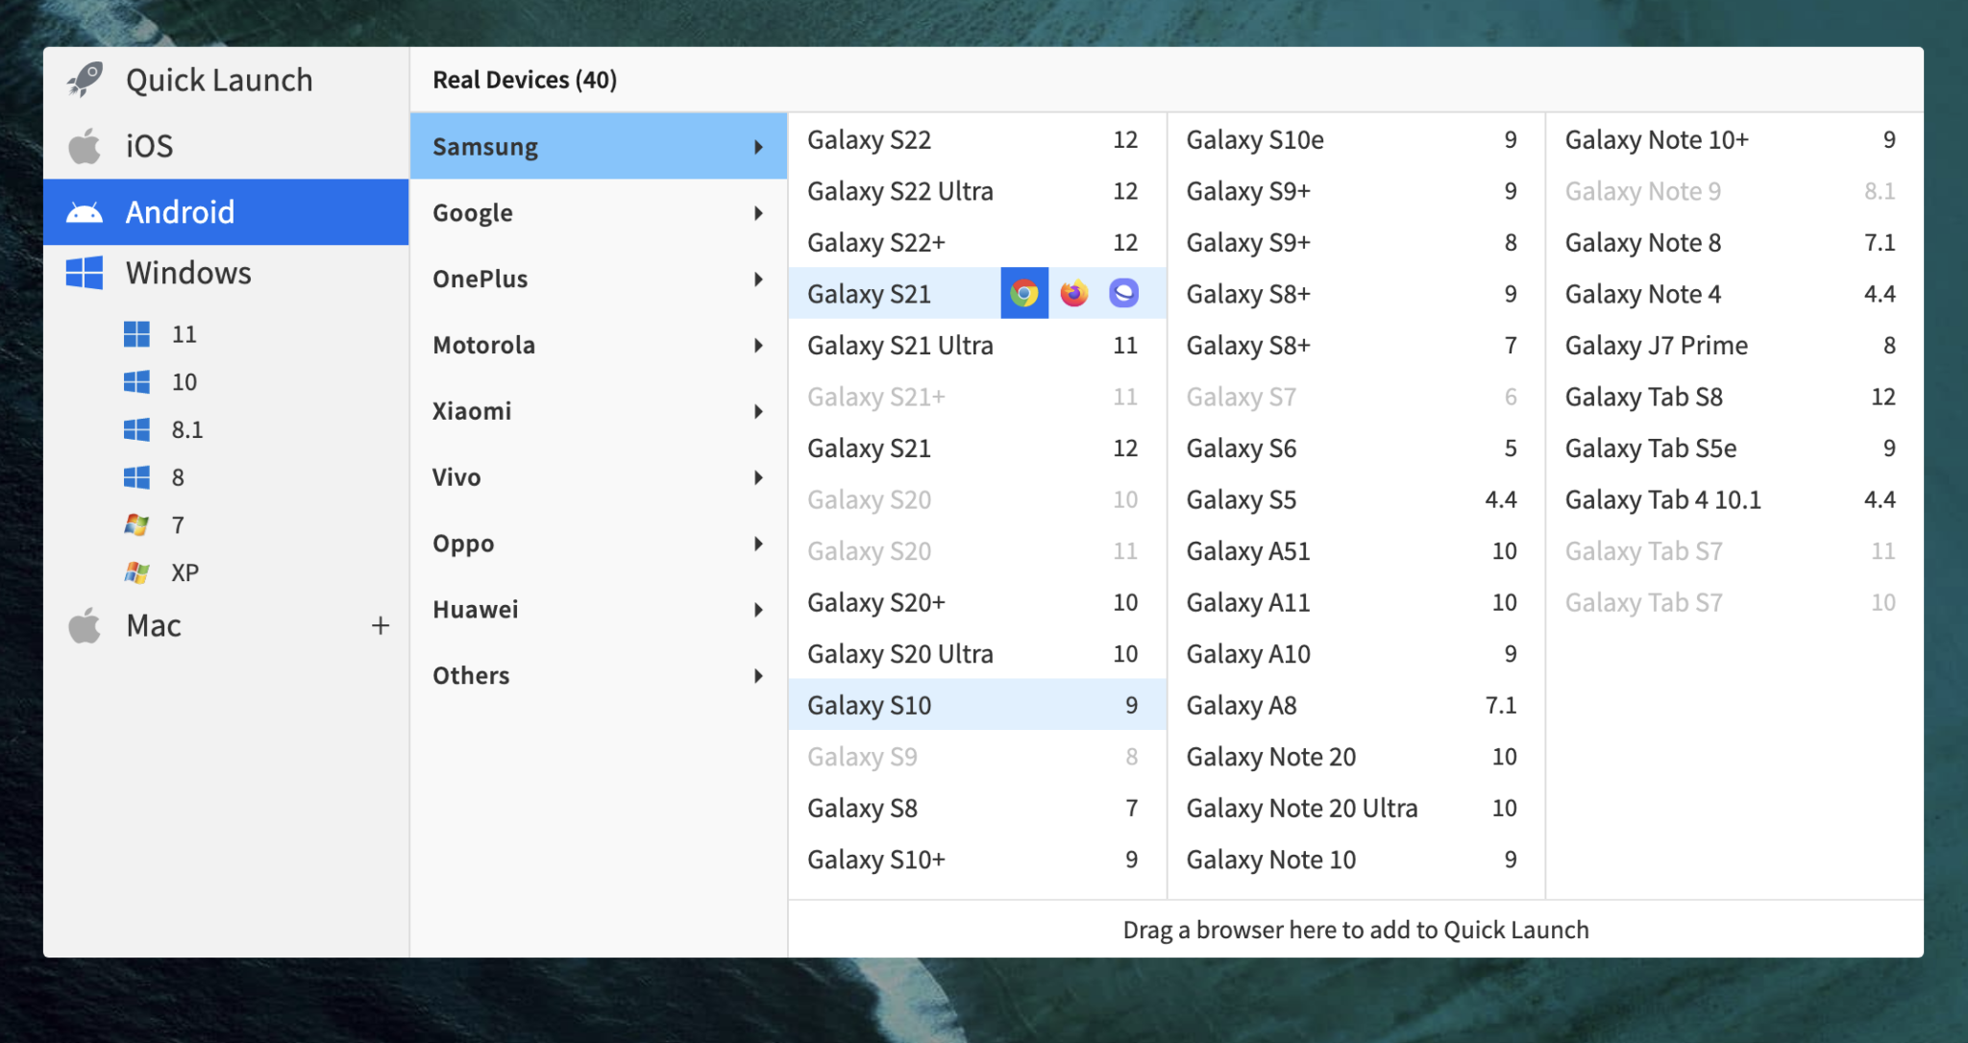Viewport: 1968px width, 1043px height.
Task: Click the Android robot icon
Action: [85, 211]
